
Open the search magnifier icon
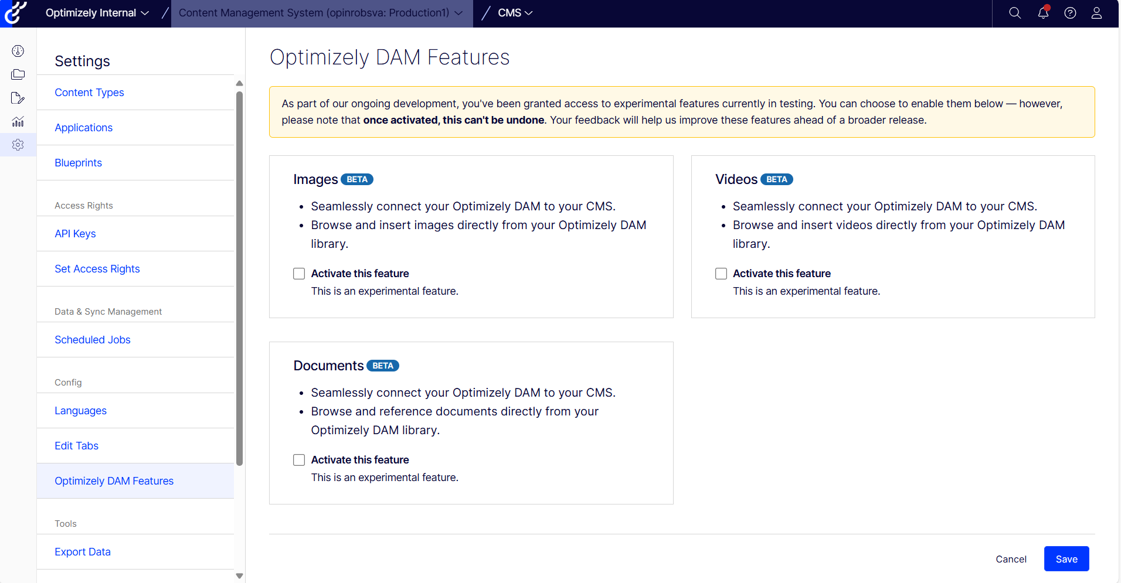click(x=1015, y=13)
